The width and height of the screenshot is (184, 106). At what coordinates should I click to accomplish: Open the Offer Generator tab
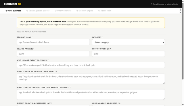(x=63, y=11)
